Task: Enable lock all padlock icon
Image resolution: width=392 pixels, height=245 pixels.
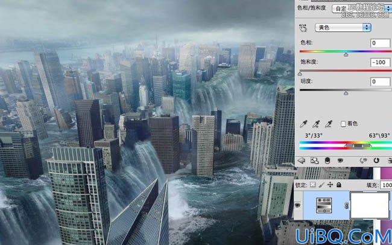Action: tap(339, 185)
